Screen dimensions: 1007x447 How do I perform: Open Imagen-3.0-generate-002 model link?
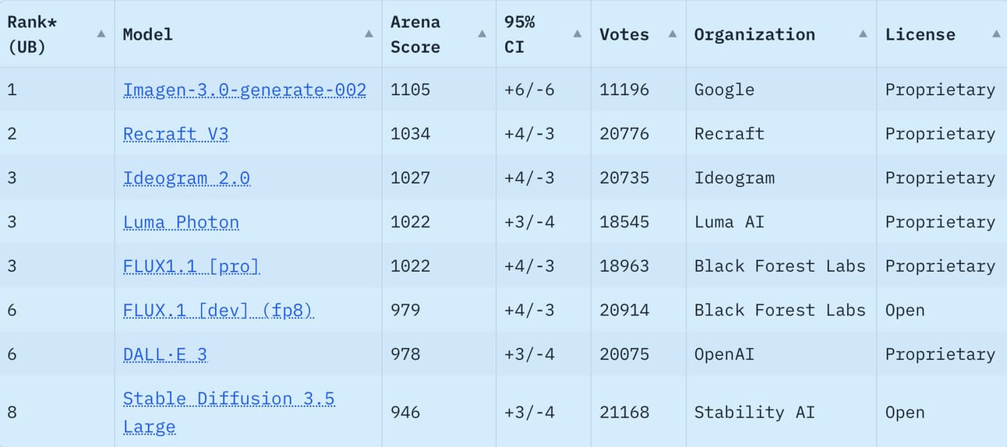click(245, 90)
